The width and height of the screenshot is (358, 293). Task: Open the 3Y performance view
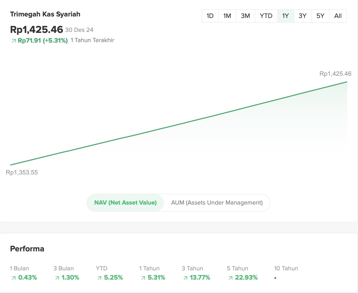[x=302, y=16]
